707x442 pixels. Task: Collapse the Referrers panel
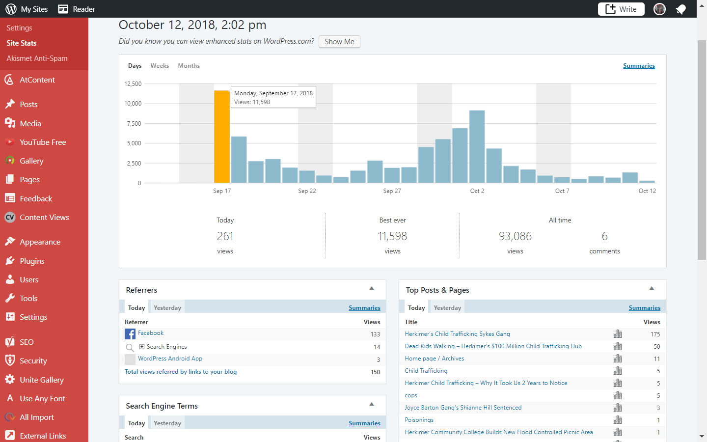[x=372, y=289]
